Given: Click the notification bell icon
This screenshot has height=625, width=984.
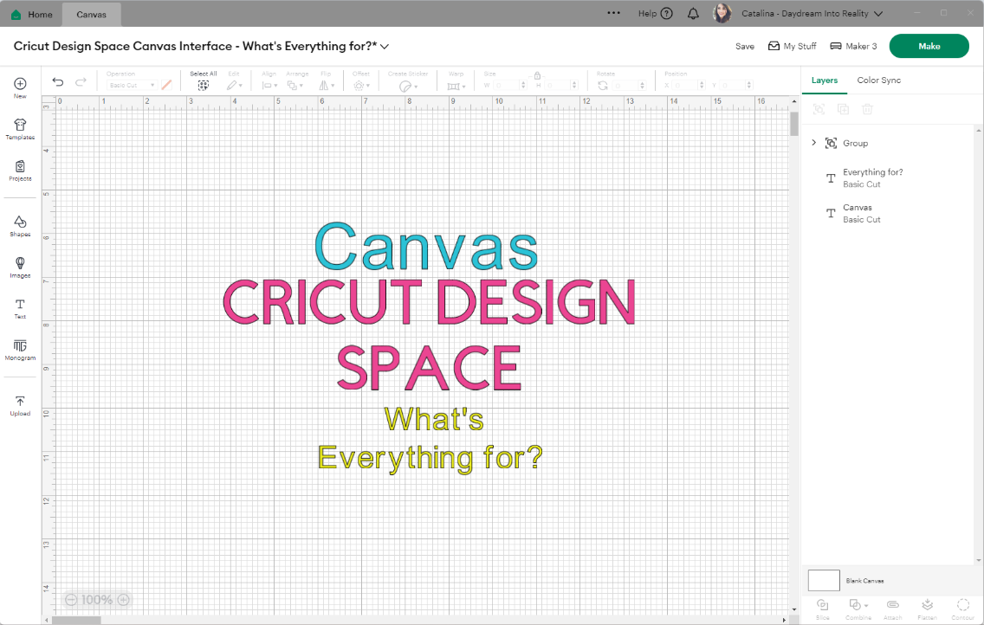Looking at the screenshot, I should click(693, 14).
